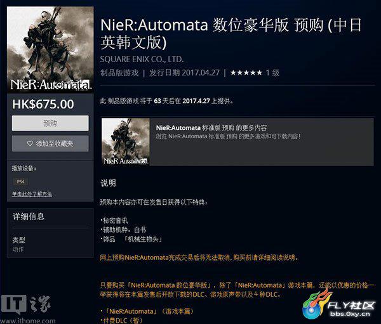Open NieR:Automata 标准版 预购 more content banner
Viewport: 381px width, 324px height.
pyautogui.click(x=237, y=142)
